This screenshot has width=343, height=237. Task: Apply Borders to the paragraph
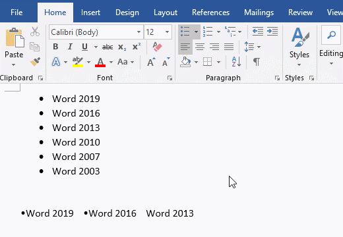(x=207, y=62)
